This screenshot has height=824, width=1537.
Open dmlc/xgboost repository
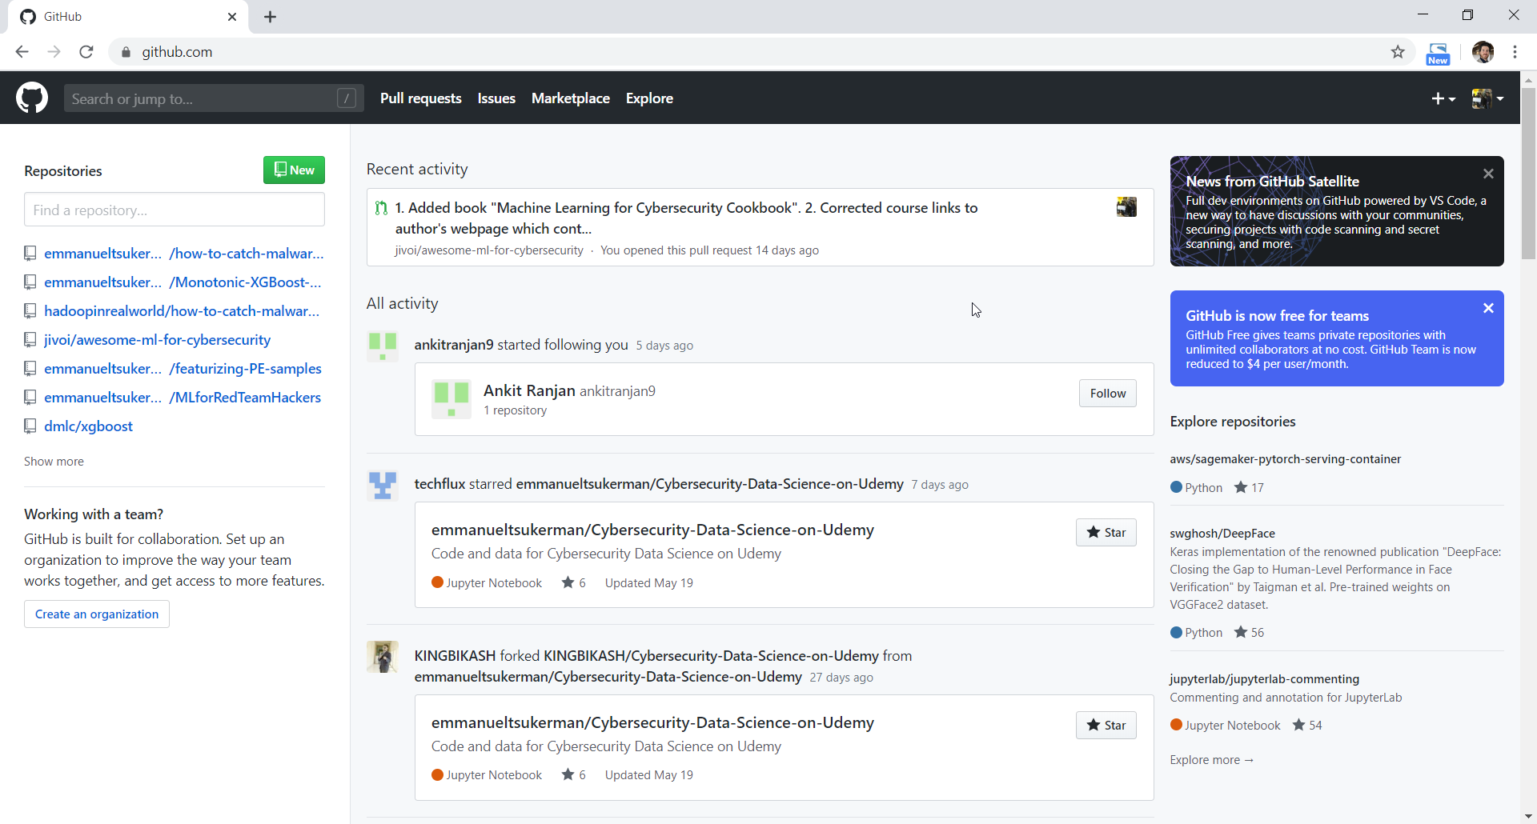click(88, 426)
